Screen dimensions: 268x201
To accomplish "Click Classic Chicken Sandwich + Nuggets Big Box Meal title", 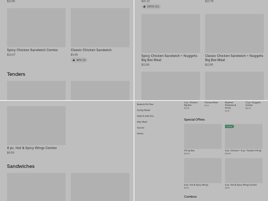I will click(x=234, y=58).
